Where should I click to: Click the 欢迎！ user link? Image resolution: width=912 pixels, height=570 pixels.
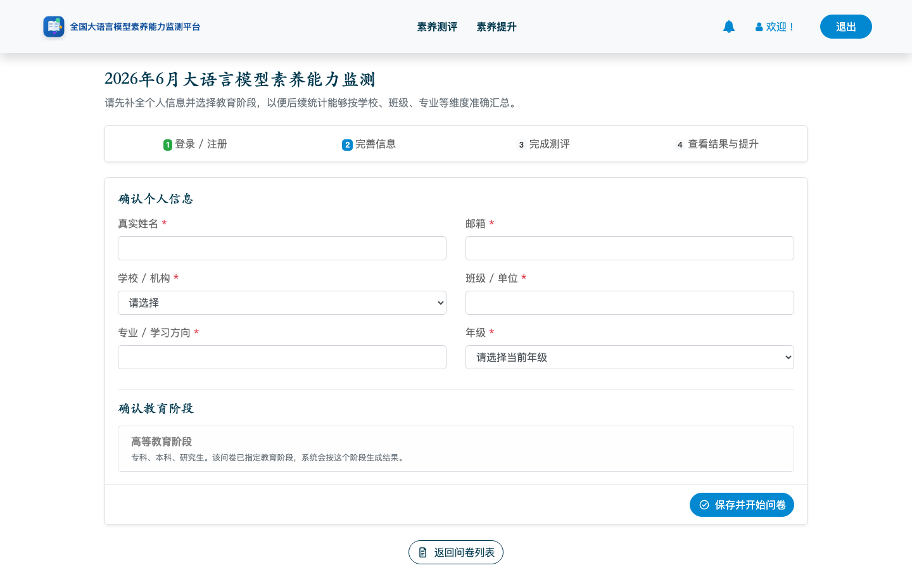click(775, 27)
